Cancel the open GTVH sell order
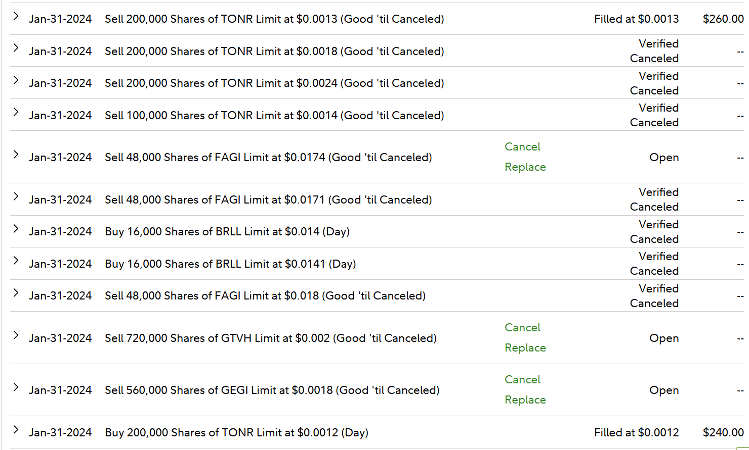Image resolution: width=749 pixels, height=450 pixels. point(522,328)
